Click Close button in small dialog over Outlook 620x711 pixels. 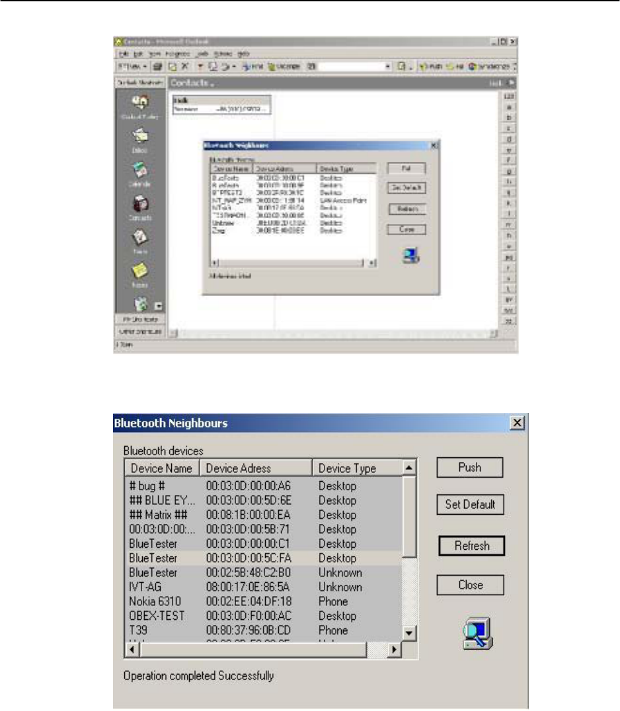[x=407, y=229]
